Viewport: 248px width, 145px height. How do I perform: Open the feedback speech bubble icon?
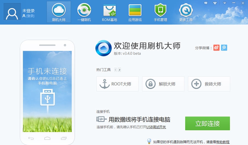coord(206,3)
